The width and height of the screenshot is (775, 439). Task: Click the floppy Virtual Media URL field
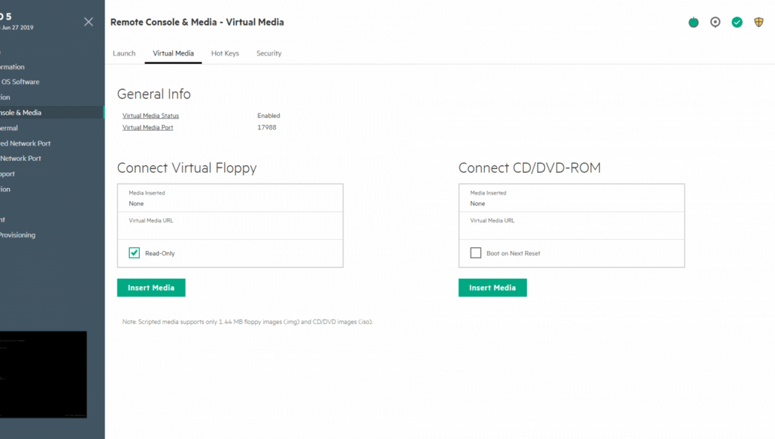click(231, 226)
